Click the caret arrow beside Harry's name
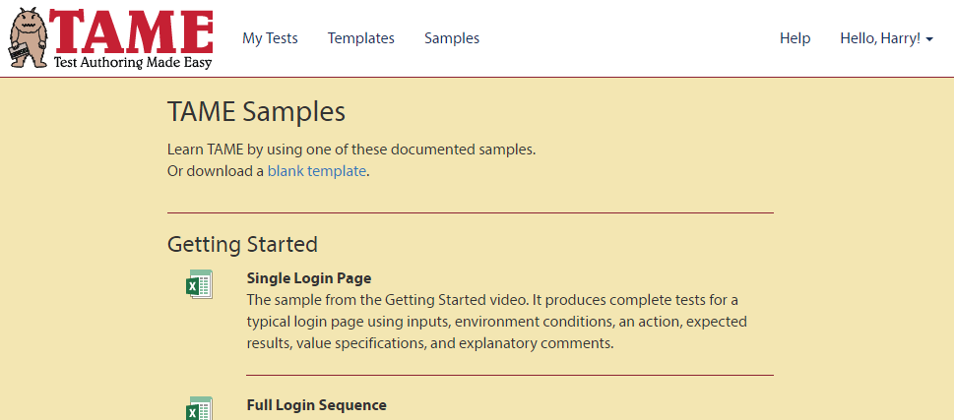 coord(929,39)
